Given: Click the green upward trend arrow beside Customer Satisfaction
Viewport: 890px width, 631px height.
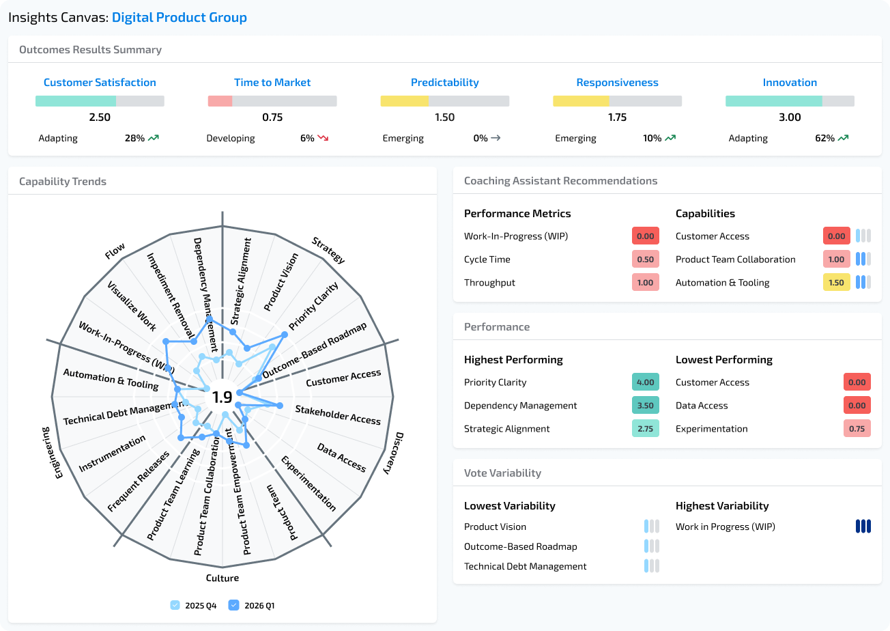Looking at the screenshot, I should click(153, 137).
